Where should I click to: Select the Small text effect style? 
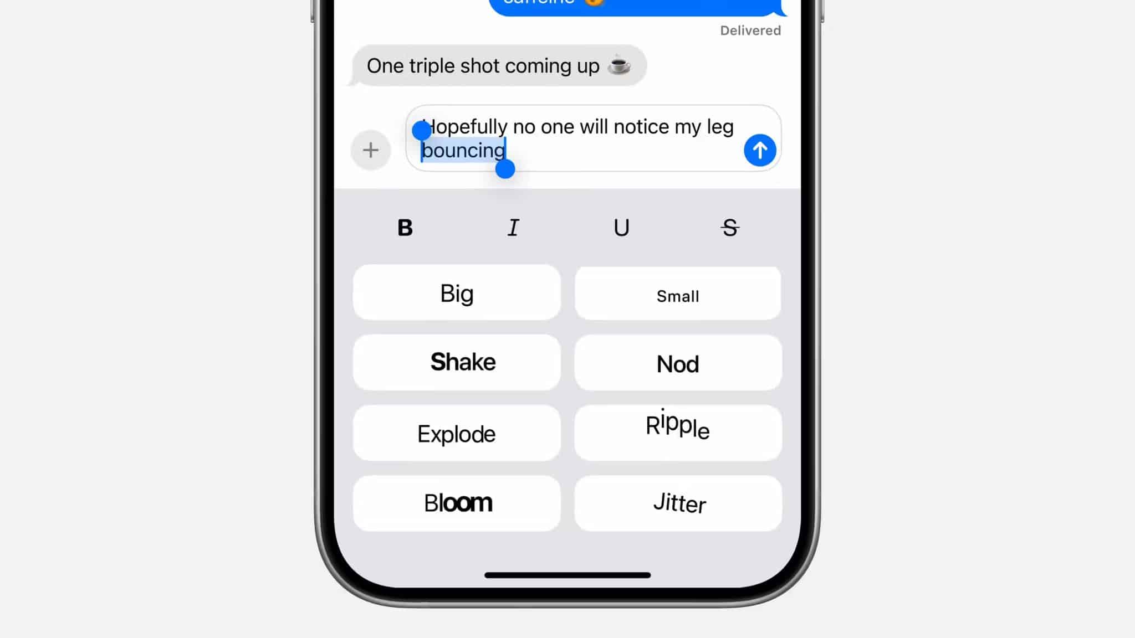click(x=677, y=296)
